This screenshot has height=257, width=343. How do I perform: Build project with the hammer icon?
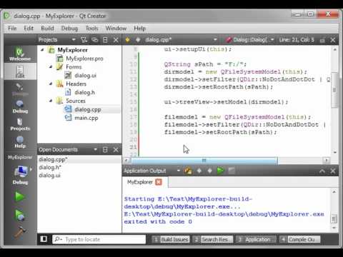pos(19,232)
